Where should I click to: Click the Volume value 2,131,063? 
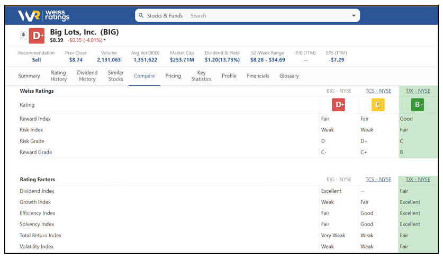click(109, 60)
